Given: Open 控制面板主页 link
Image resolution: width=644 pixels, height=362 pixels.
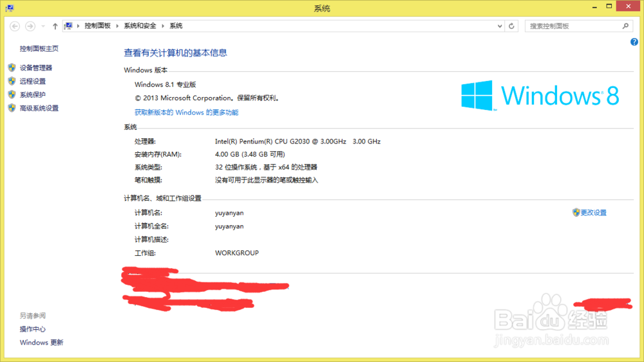Looking at the screenshot, I should 39,48.
